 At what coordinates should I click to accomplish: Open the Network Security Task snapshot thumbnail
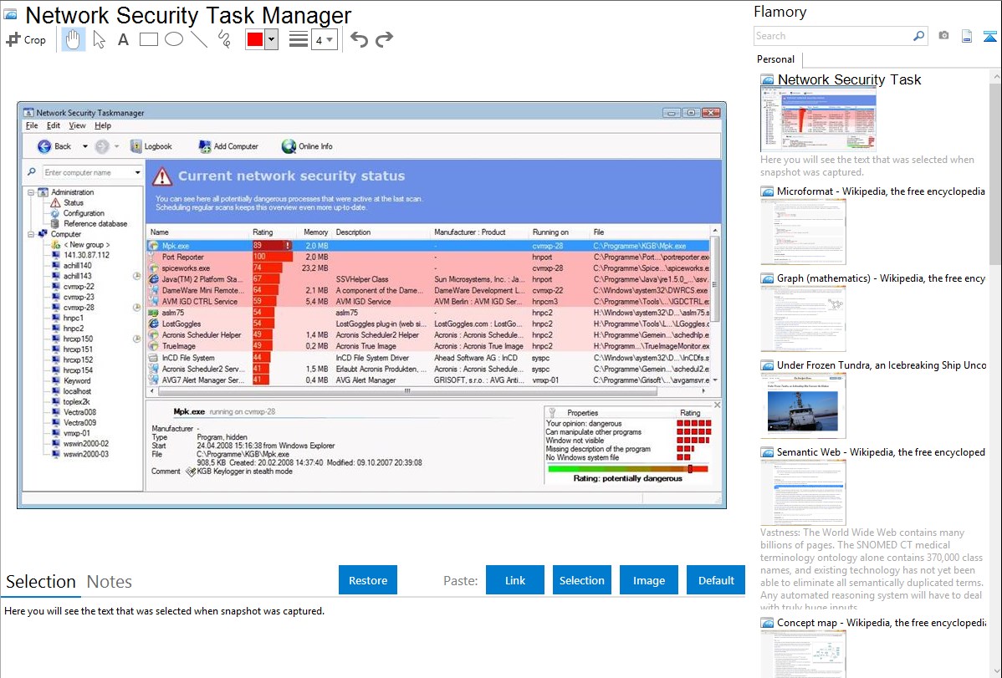tap(818, 120)
